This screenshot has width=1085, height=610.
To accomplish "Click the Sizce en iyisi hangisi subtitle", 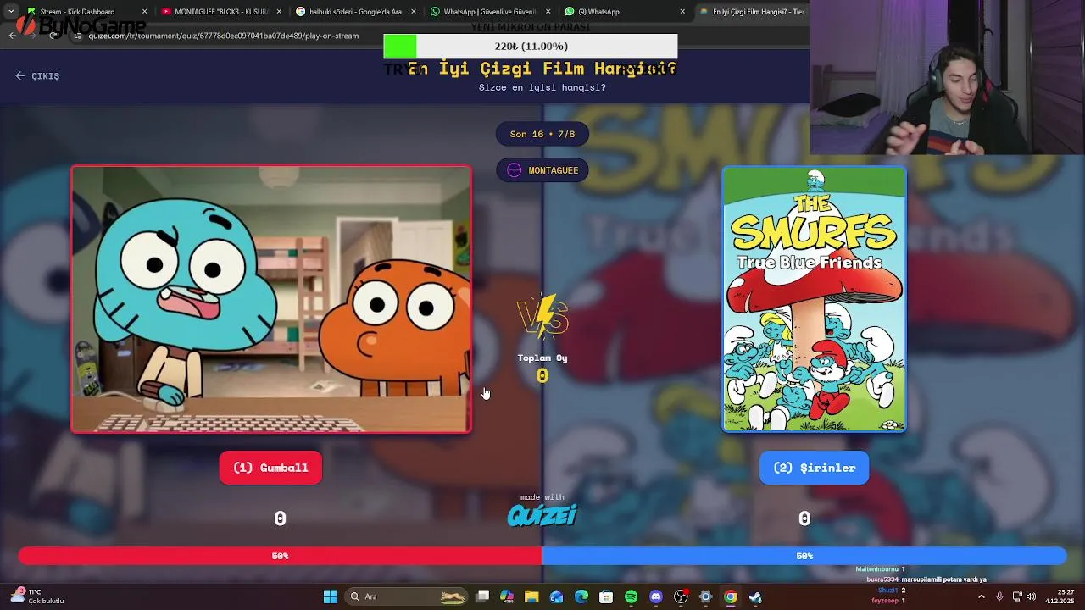I will 542,87.
